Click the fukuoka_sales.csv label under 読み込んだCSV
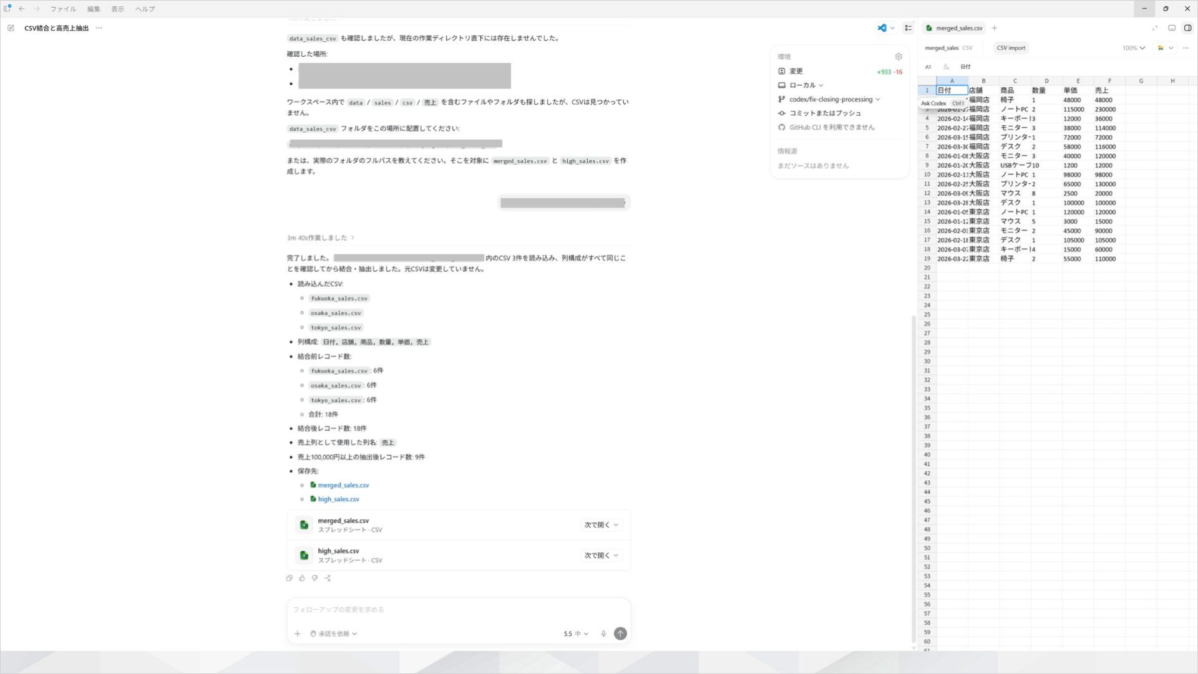The image size is (1198, 674). (x=339, y=298)
